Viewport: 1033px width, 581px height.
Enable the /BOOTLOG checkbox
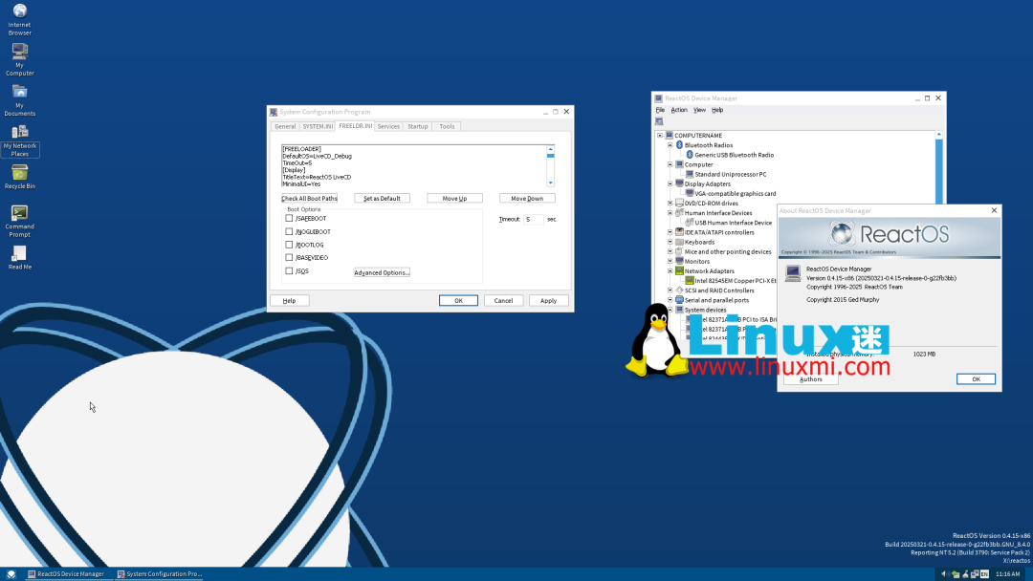coord(289,244)
